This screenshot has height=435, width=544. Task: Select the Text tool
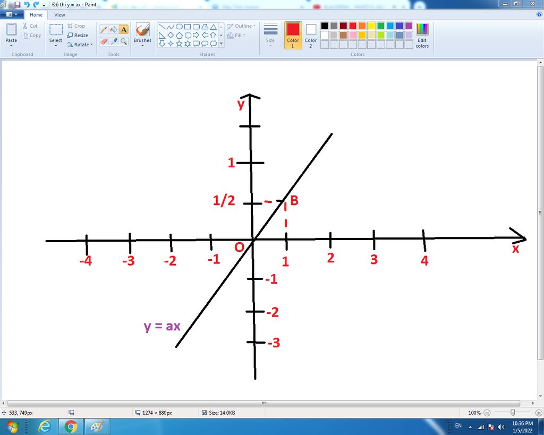tap(123, 30)
